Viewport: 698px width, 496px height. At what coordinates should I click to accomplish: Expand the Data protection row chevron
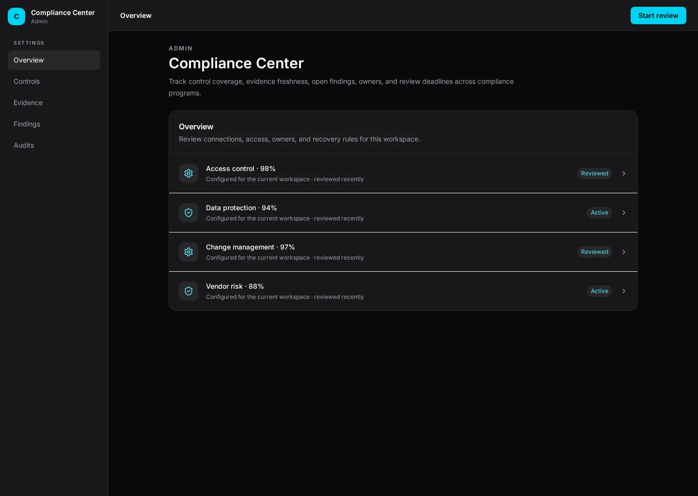coord(624,213)
